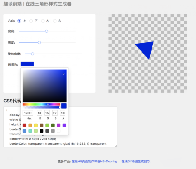Select the white preset color swatch
The height and width of the screenshot is (169, 196).
click(58, 131)
